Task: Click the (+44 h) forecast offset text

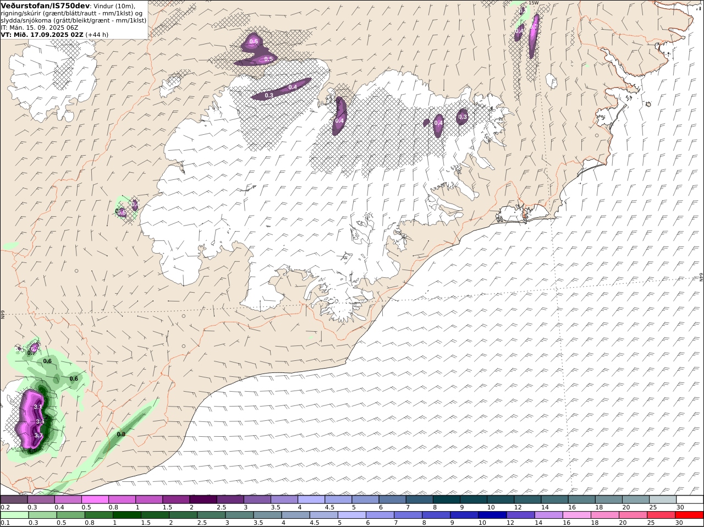Action: (x=97, y=34)
